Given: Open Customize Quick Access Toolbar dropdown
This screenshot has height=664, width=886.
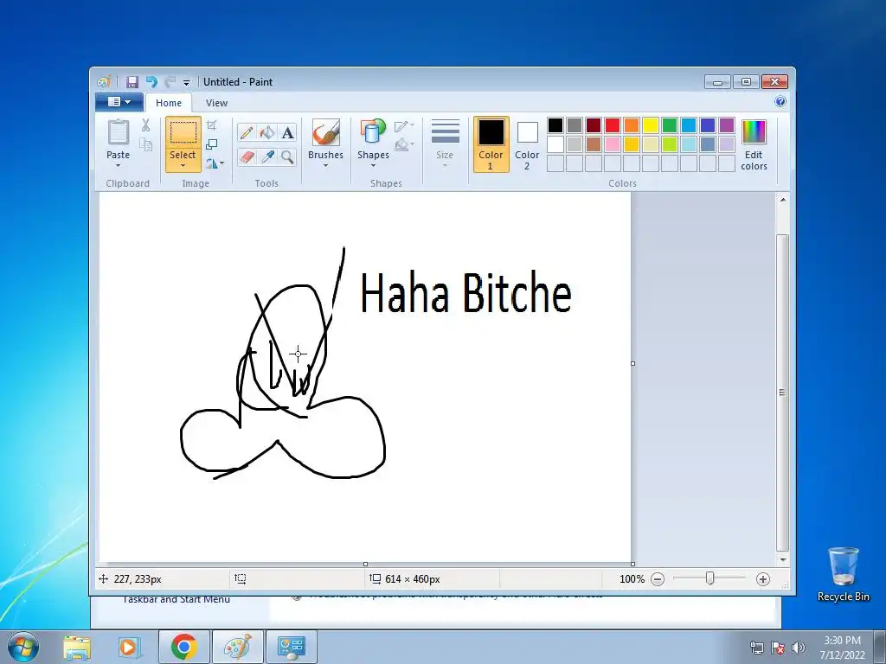Looking at the screenshot, I should tap(187, 82).
